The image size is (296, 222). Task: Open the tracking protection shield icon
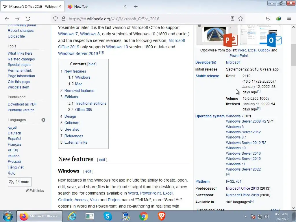(55, 18)
